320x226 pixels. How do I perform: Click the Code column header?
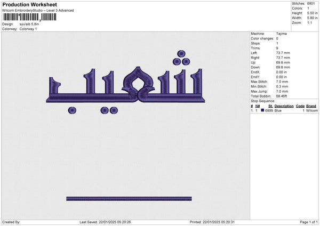point(300,106)
